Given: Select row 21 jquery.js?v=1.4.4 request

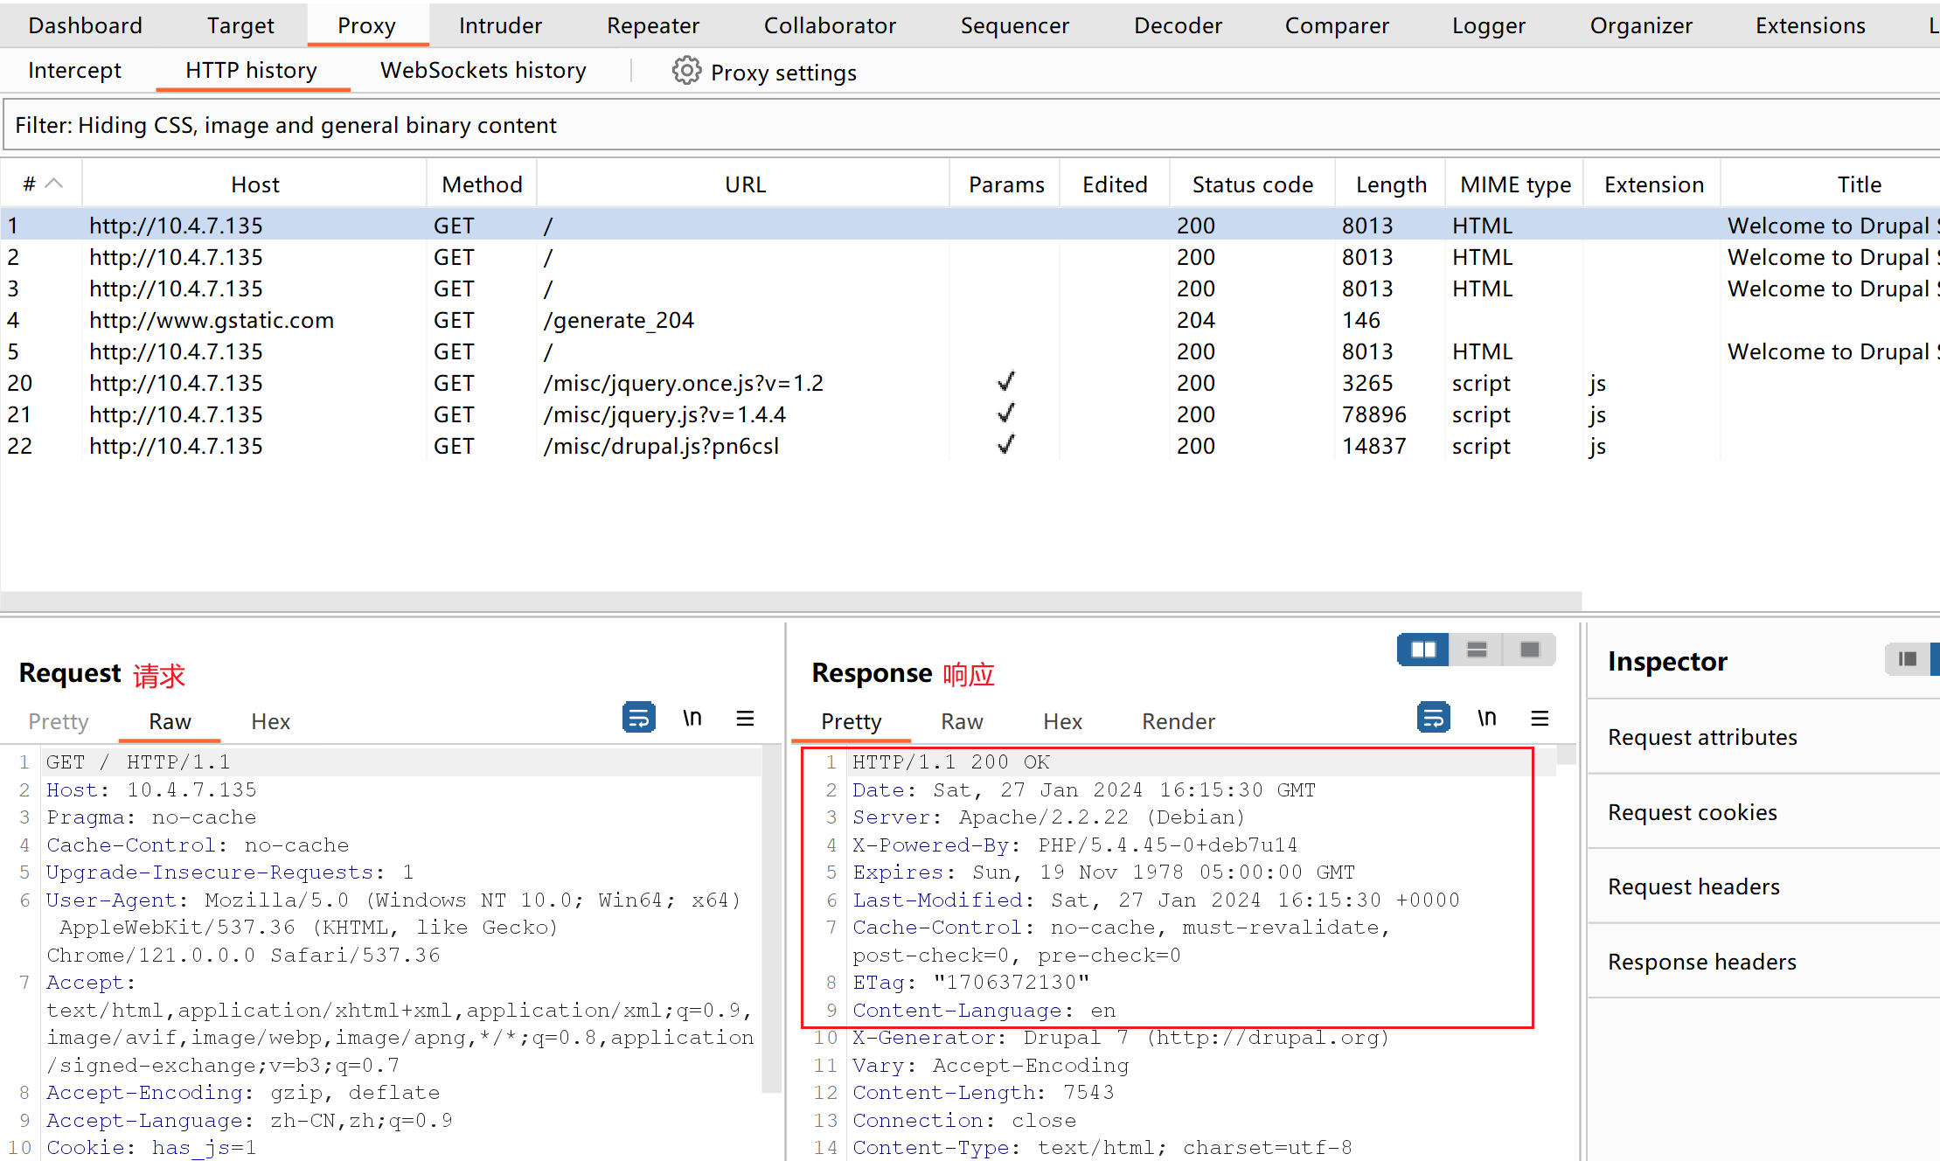Looking at the screenshot, I should [x=970, y=414].
